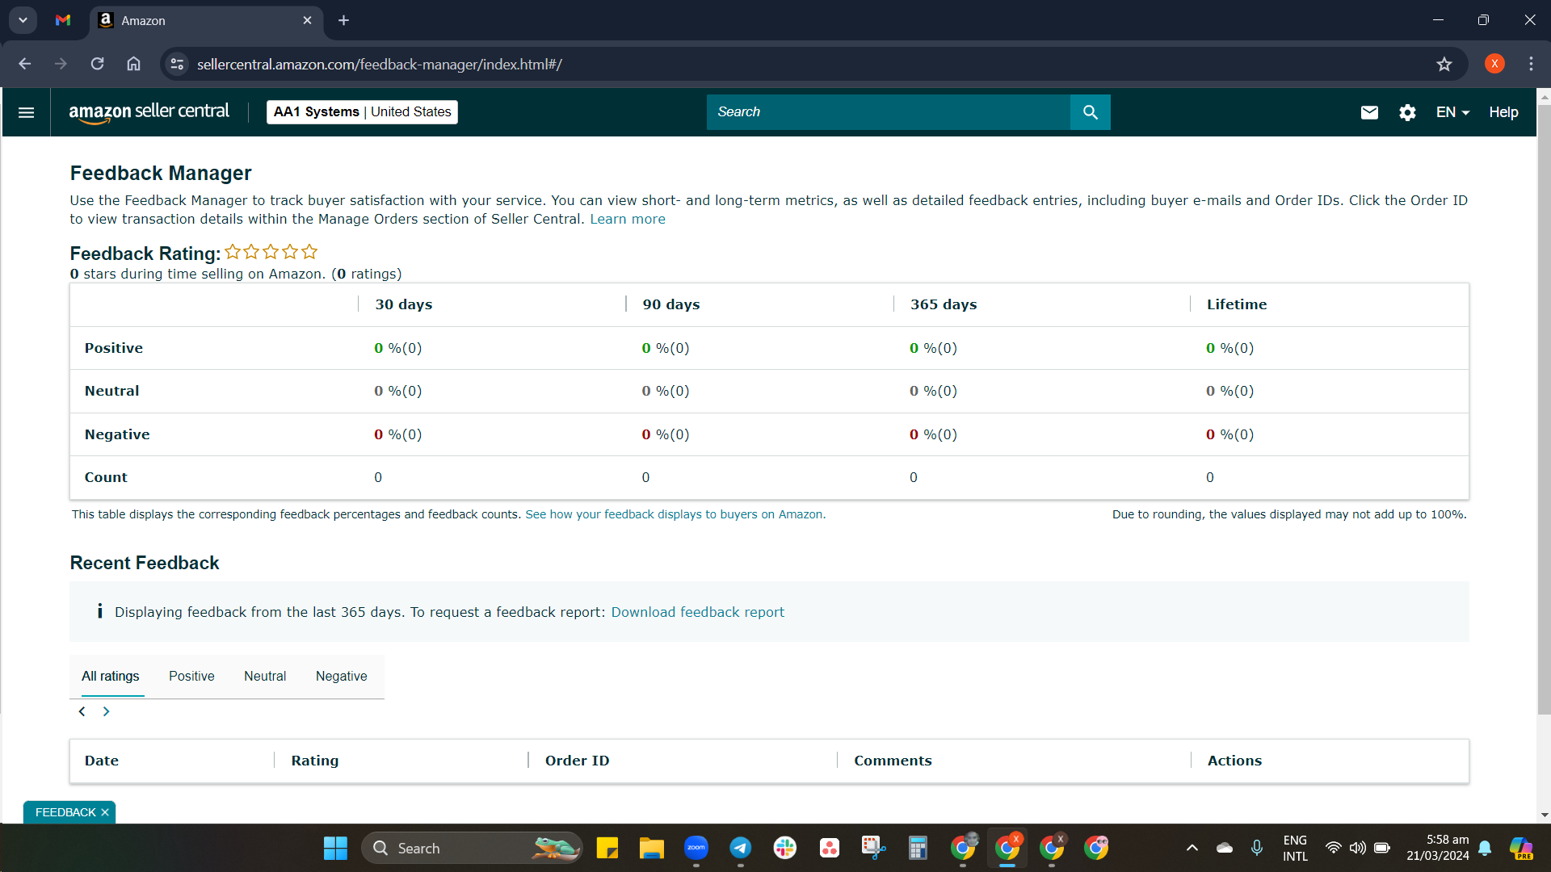Click the ENG INTL language indicator
The width and height of the screenshot is (1551, 872).
(x=1295, y=848)
